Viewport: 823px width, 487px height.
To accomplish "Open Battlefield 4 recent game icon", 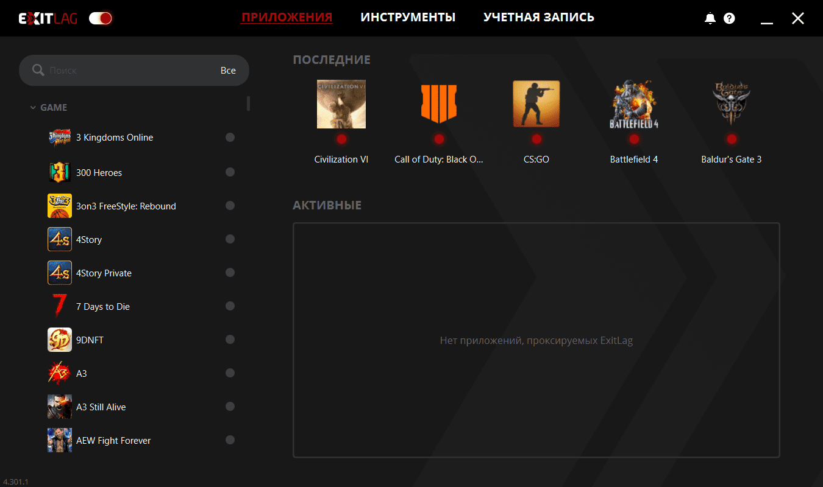I will 634,104.
